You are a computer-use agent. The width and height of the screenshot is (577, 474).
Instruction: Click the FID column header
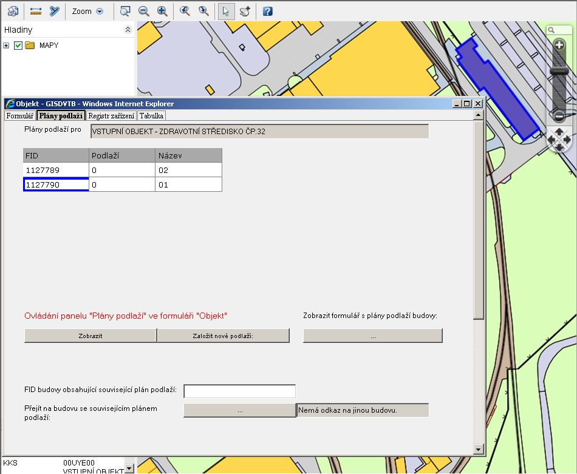pos(56,155)
